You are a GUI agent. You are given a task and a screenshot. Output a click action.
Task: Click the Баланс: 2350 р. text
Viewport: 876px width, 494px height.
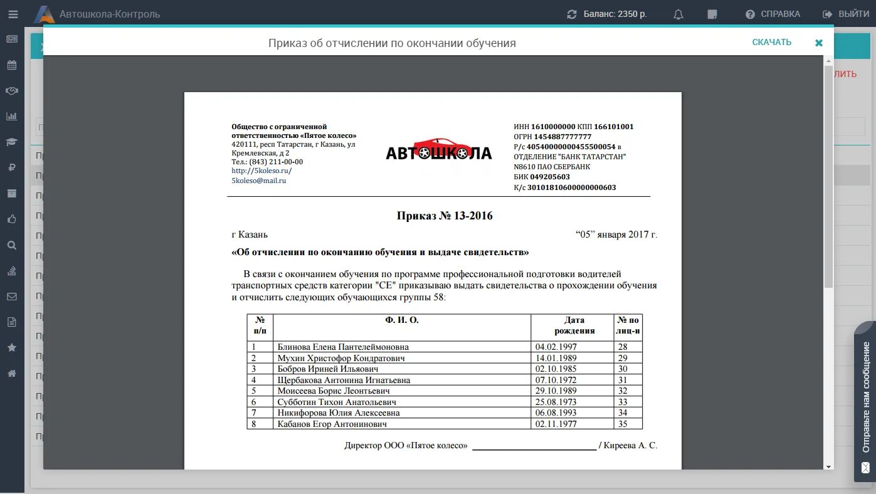(x=615, y=14)
